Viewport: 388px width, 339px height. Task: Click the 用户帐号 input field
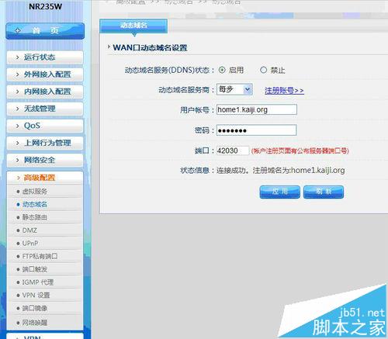[x=257, y=109]
